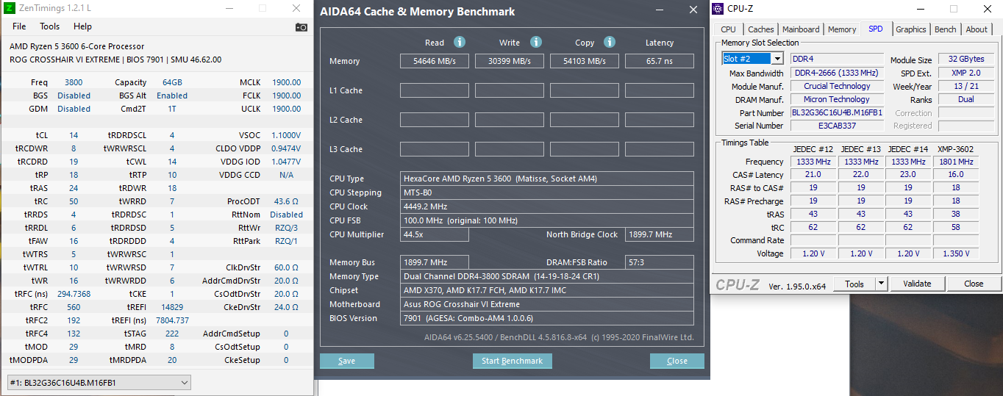Open the ZenTimings File menu

point(19,26)
